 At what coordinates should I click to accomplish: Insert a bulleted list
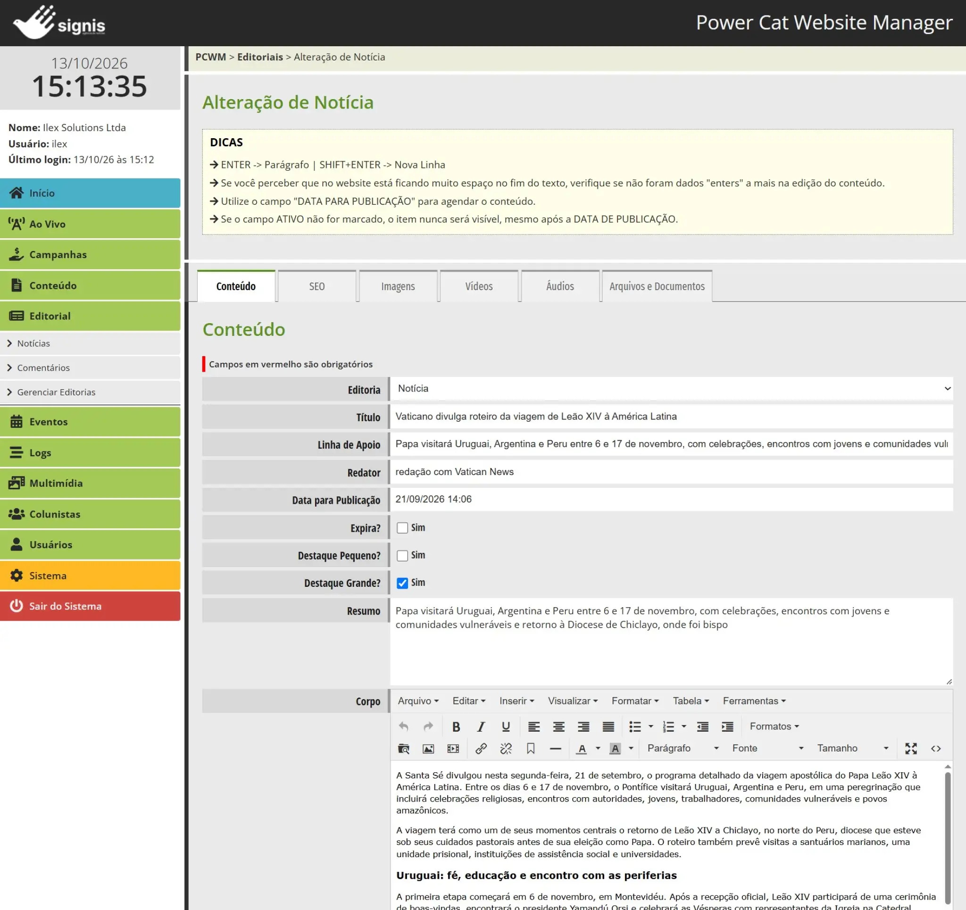634,726
